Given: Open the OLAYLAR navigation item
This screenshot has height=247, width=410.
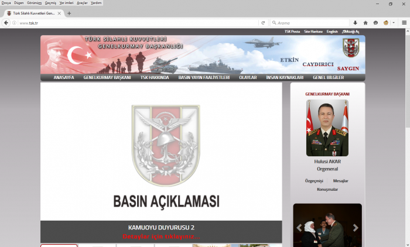Looking at the screenshot, I should tap(248, 77).
